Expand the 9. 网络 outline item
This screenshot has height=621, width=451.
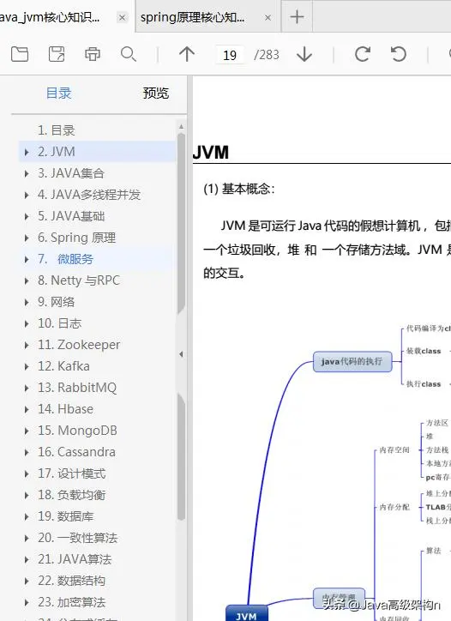point(27,302)
